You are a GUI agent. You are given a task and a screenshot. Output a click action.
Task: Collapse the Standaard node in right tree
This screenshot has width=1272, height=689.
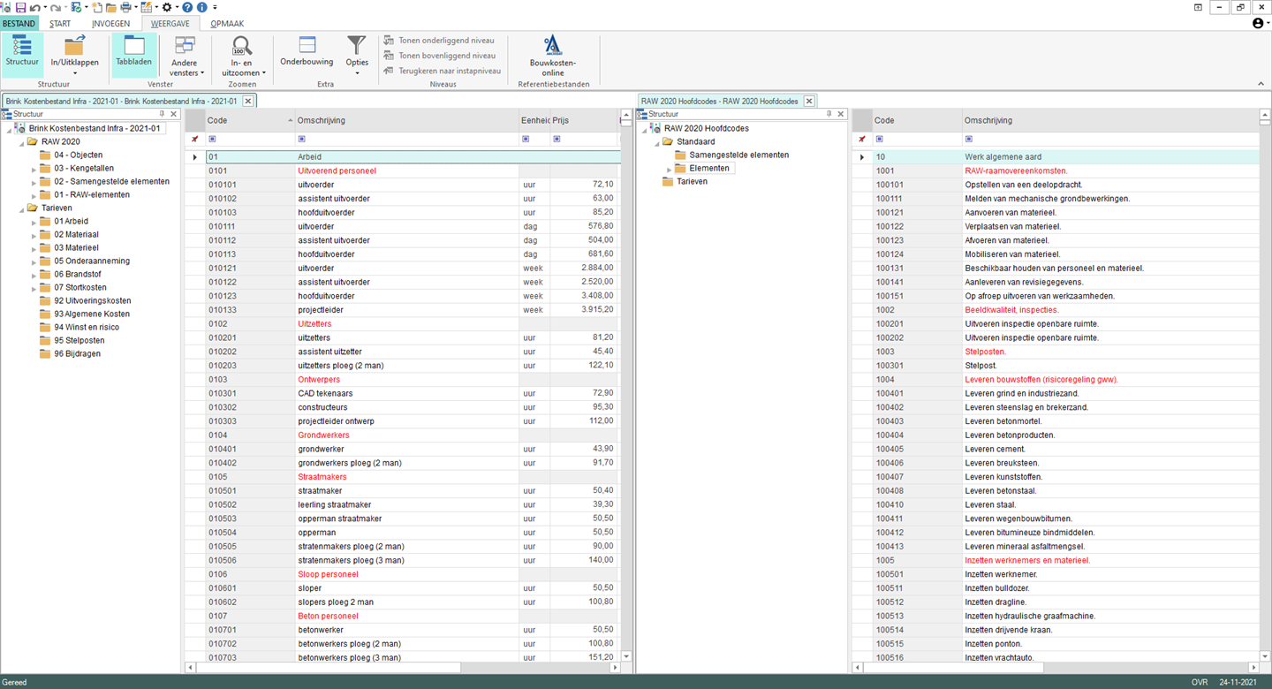[x=657, y=142]
